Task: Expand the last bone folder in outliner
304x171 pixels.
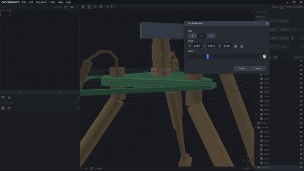Action: (x=256, y=167)
